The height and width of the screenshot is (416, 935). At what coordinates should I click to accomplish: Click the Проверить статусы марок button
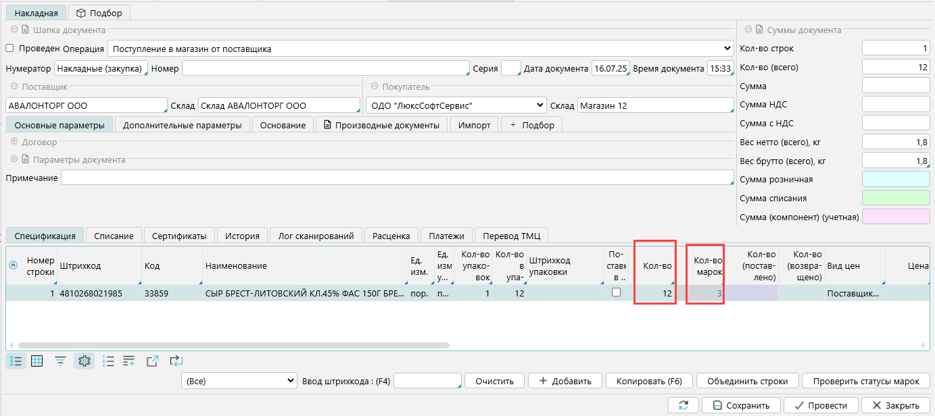[865, 381]
